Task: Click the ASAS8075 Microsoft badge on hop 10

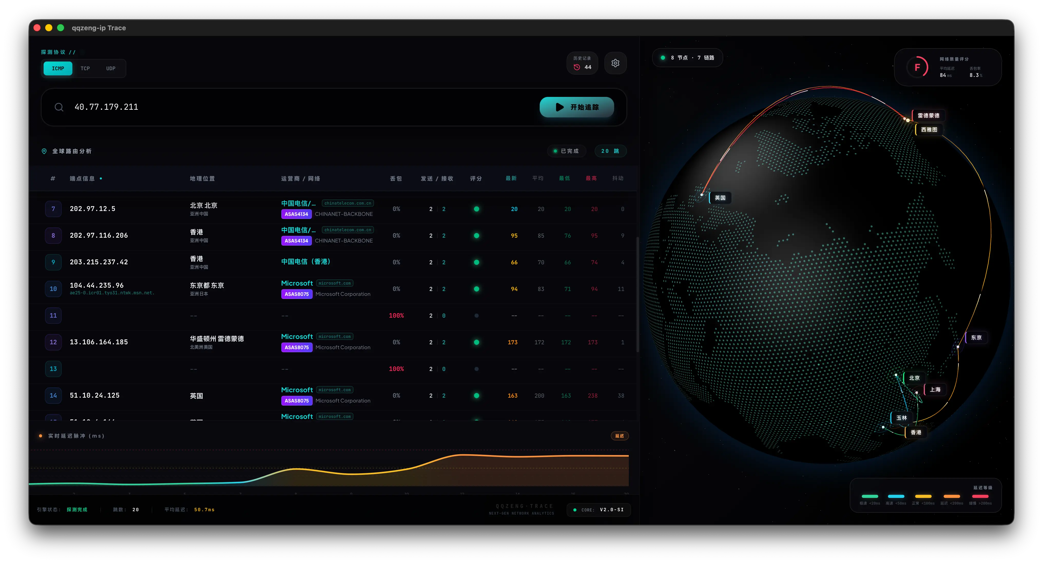Action: coord(296,294)
